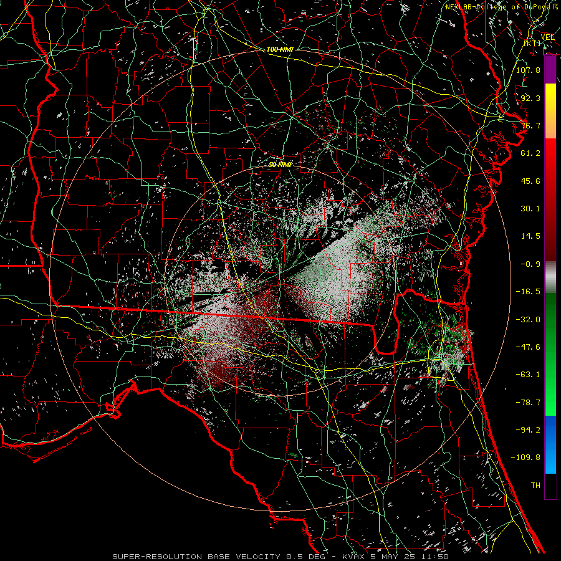Pick the dark blue segment of color bar
This screenshot has height=561, width=561.
[550, 429]
